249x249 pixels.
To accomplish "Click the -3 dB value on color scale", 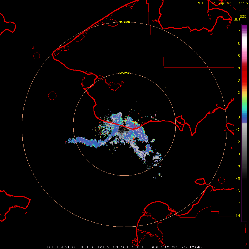I will point(238,154).
